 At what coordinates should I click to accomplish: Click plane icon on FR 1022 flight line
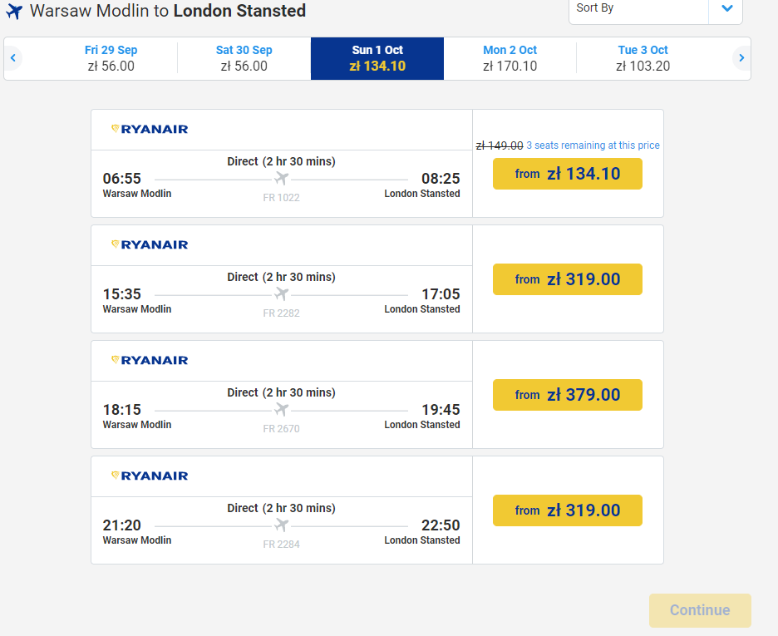pyautogui.click(x=281, y=178)
